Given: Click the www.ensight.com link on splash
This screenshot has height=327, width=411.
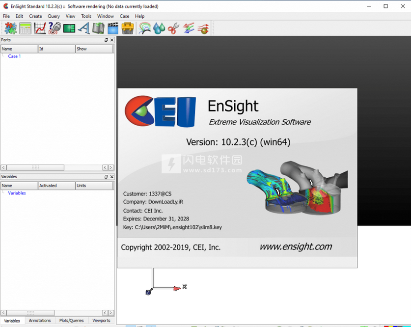Looking at the screenshot, I should (296, 246).
